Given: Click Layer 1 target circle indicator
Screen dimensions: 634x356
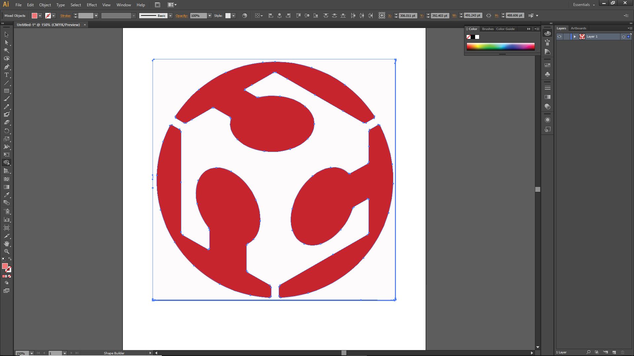Looking at the screenshot, I should [623, 37].
